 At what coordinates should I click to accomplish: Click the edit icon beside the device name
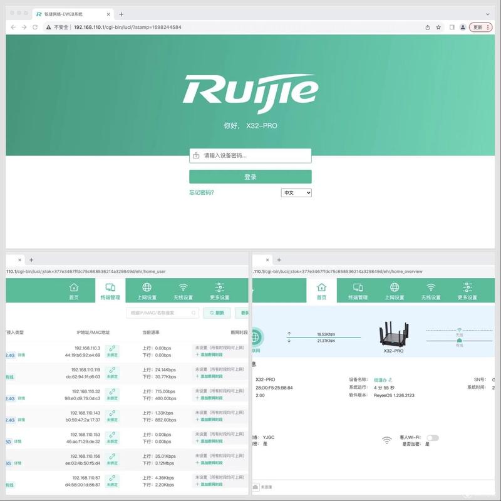pyautogui.click(x=390, y=380)
